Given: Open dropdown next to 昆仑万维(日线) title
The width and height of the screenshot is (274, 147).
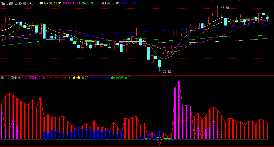Looking at the screenshot, I should pos(25,3).
